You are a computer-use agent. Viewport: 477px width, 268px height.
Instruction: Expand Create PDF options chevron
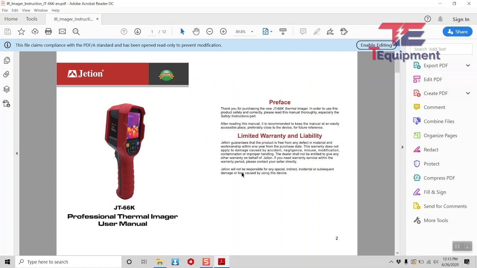tap(468, 93)
